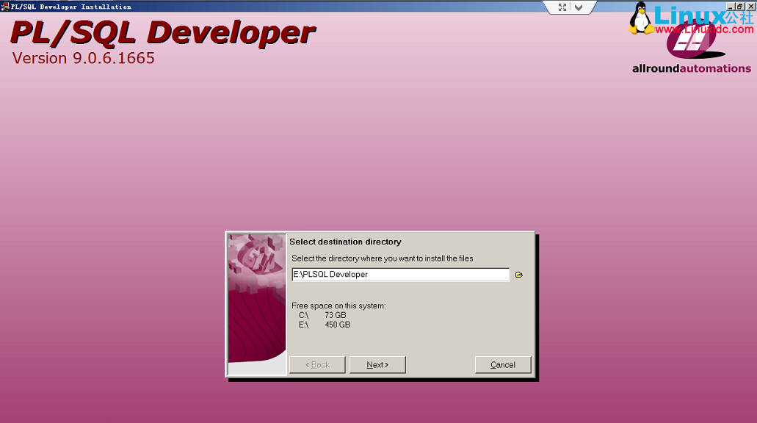Viewport: 757px width, 423px height.
Task: Click the Next button
Action: point(377,364)
